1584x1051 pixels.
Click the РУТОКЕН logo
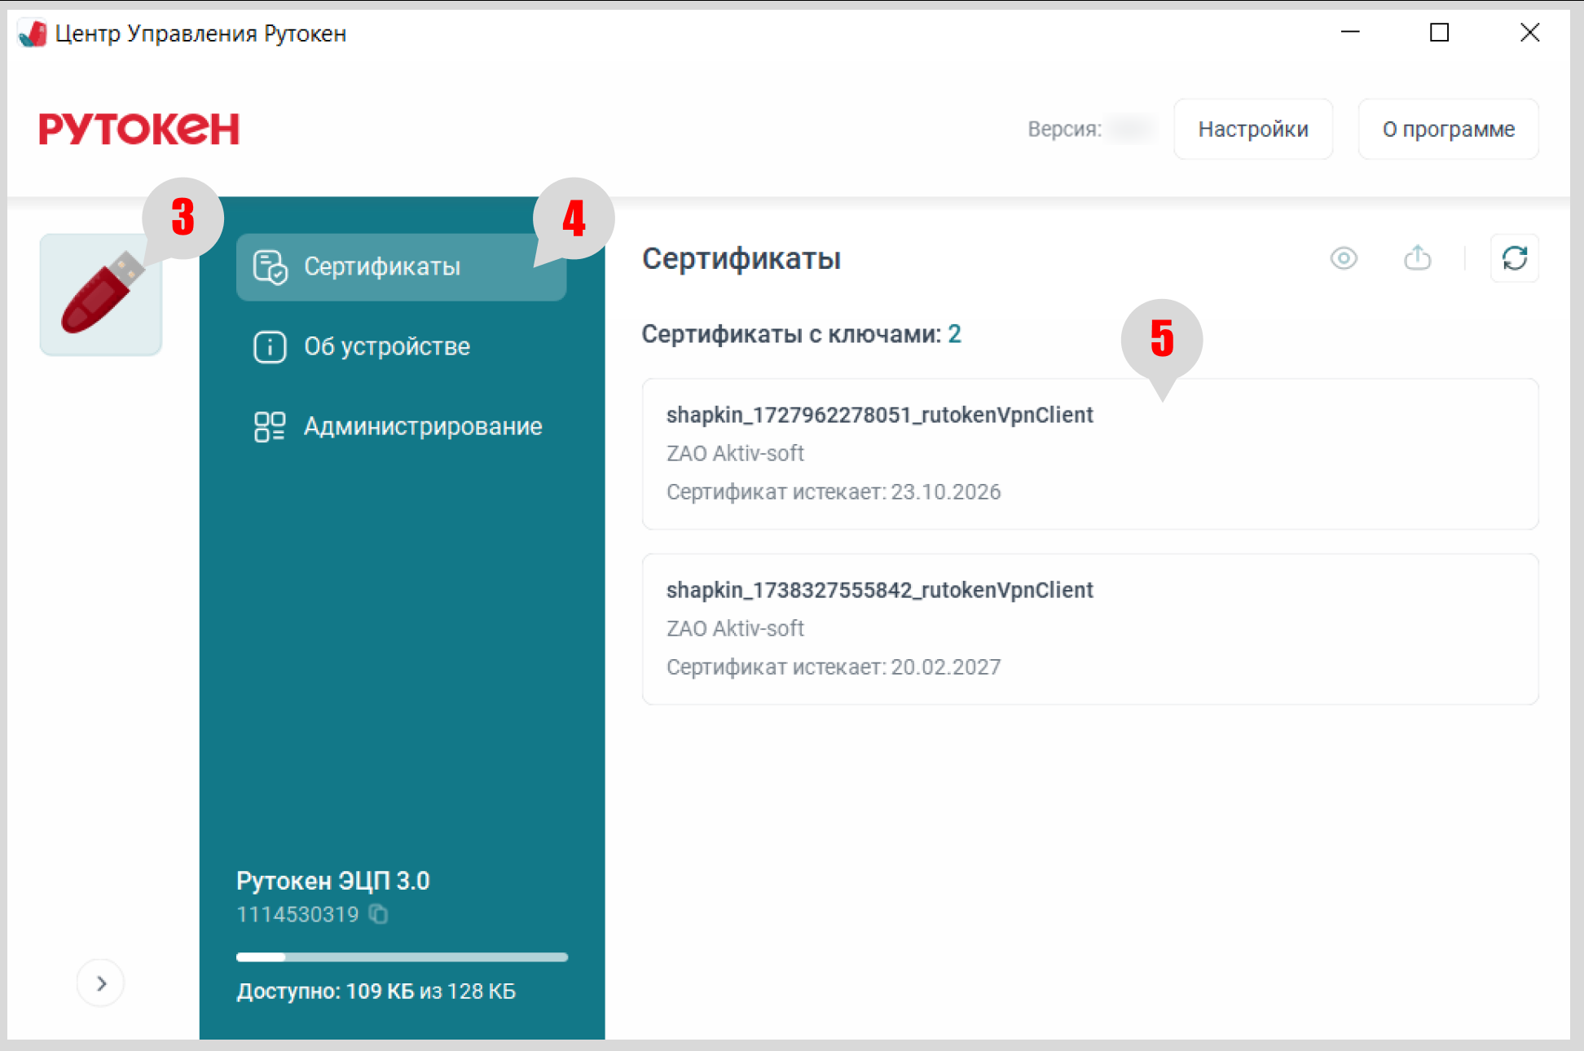[x=139, y=130]
